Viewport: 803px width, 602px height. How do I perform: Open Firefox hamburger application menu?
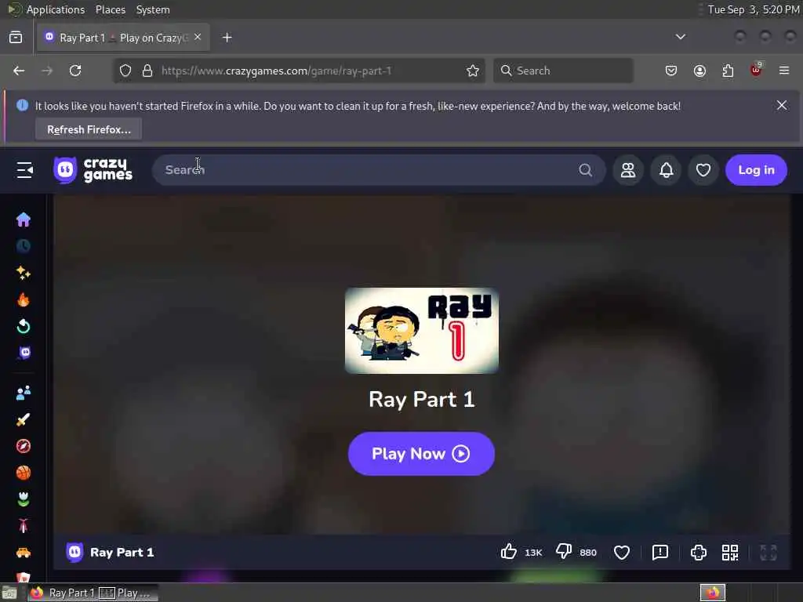point(784,71)
